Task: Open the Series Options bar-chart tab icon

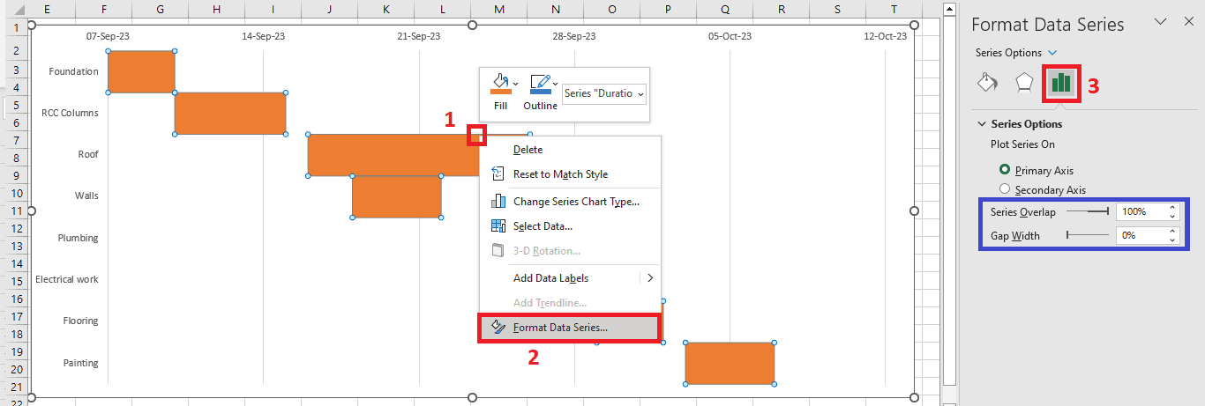Action: 1061,84
